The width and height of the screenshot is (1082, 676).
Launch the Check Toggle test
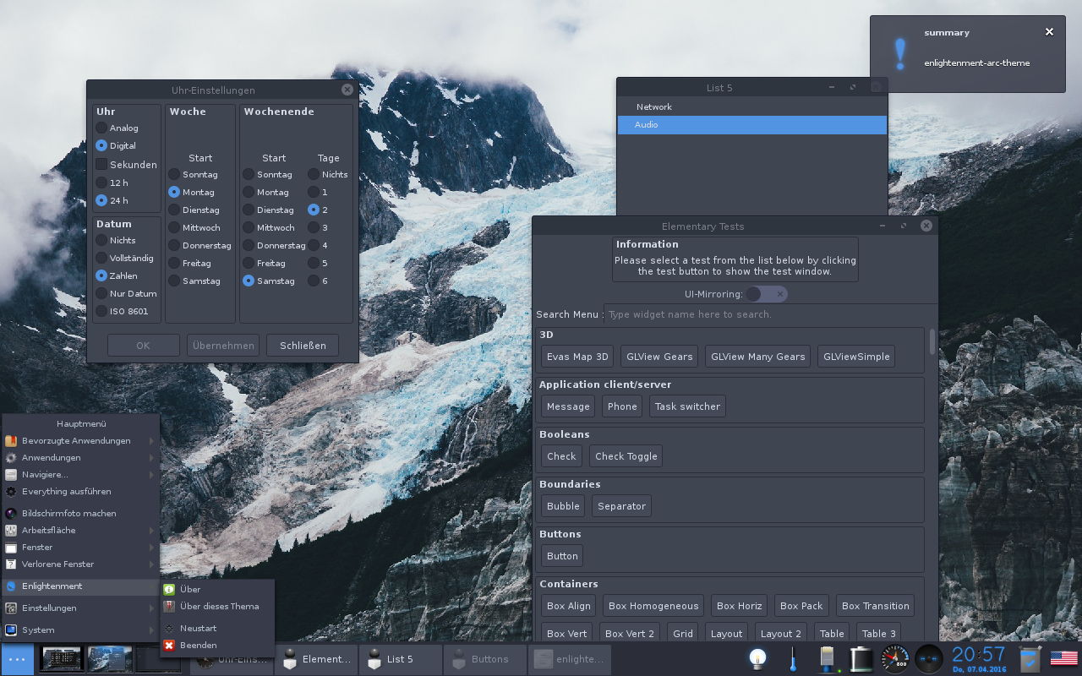(626, 455)
